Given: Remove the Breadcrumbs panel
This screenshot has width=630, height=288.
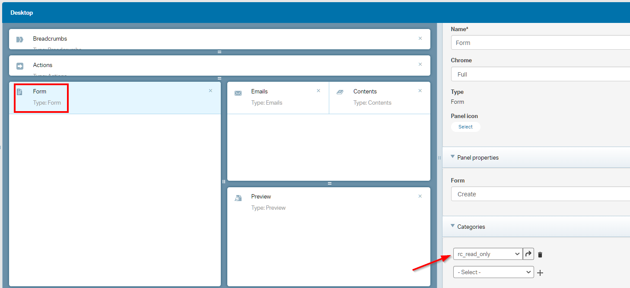Looking at the screenshot, I should [420, 38].
